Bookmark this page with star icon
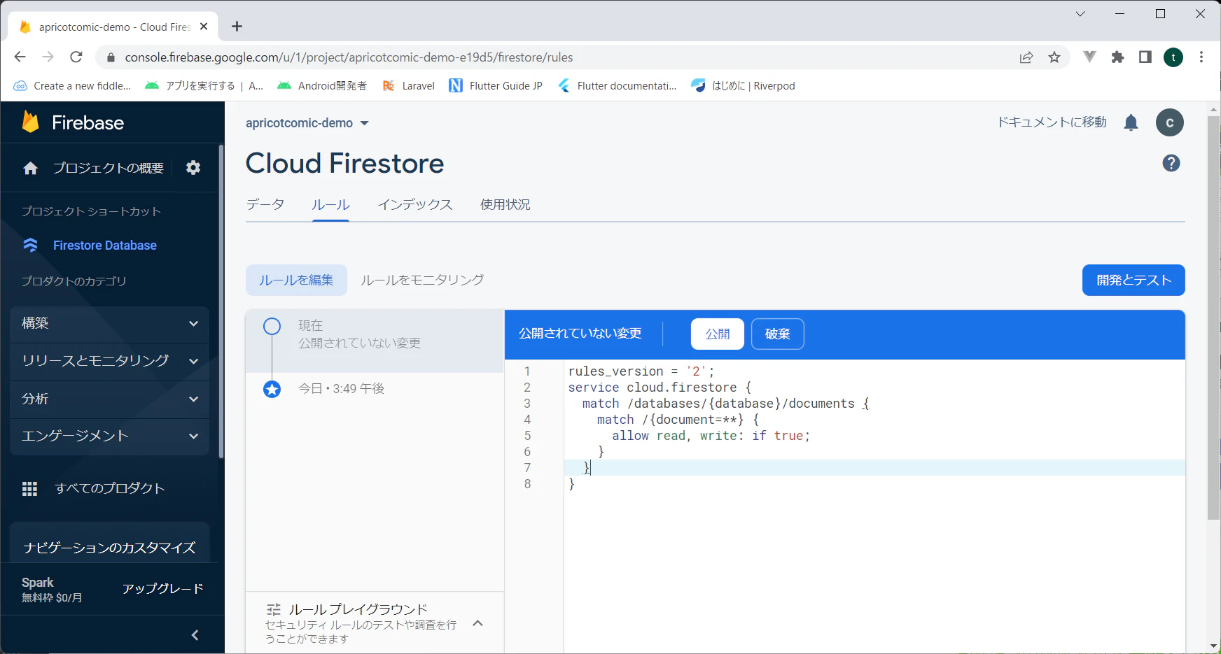This screenshot has width=1221, height=654. pos(1054,57)
